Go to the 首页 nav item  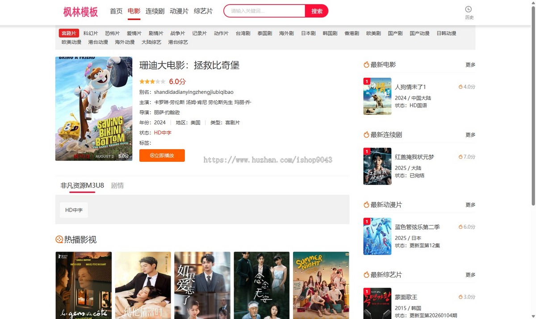[116, 11]
